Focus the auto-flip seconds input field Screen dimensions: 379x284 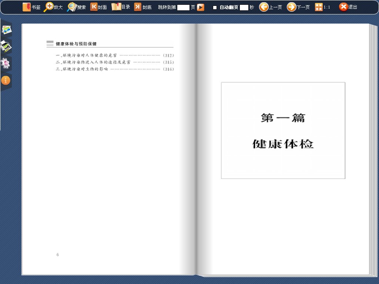click(x=244, y=7)
